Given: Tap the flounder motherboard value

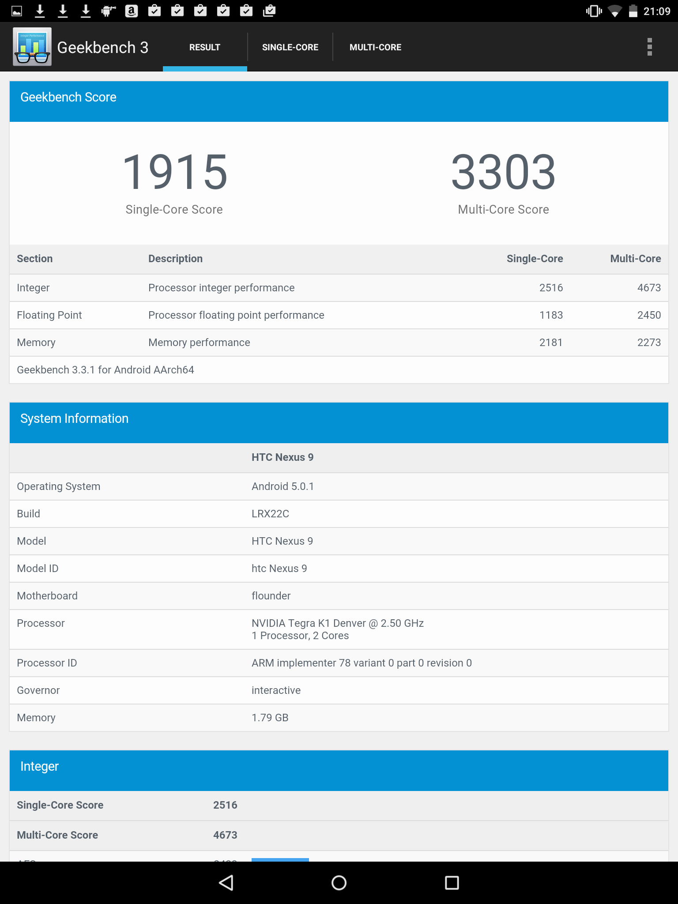Looking at the screenshot, I should [271, 596].
